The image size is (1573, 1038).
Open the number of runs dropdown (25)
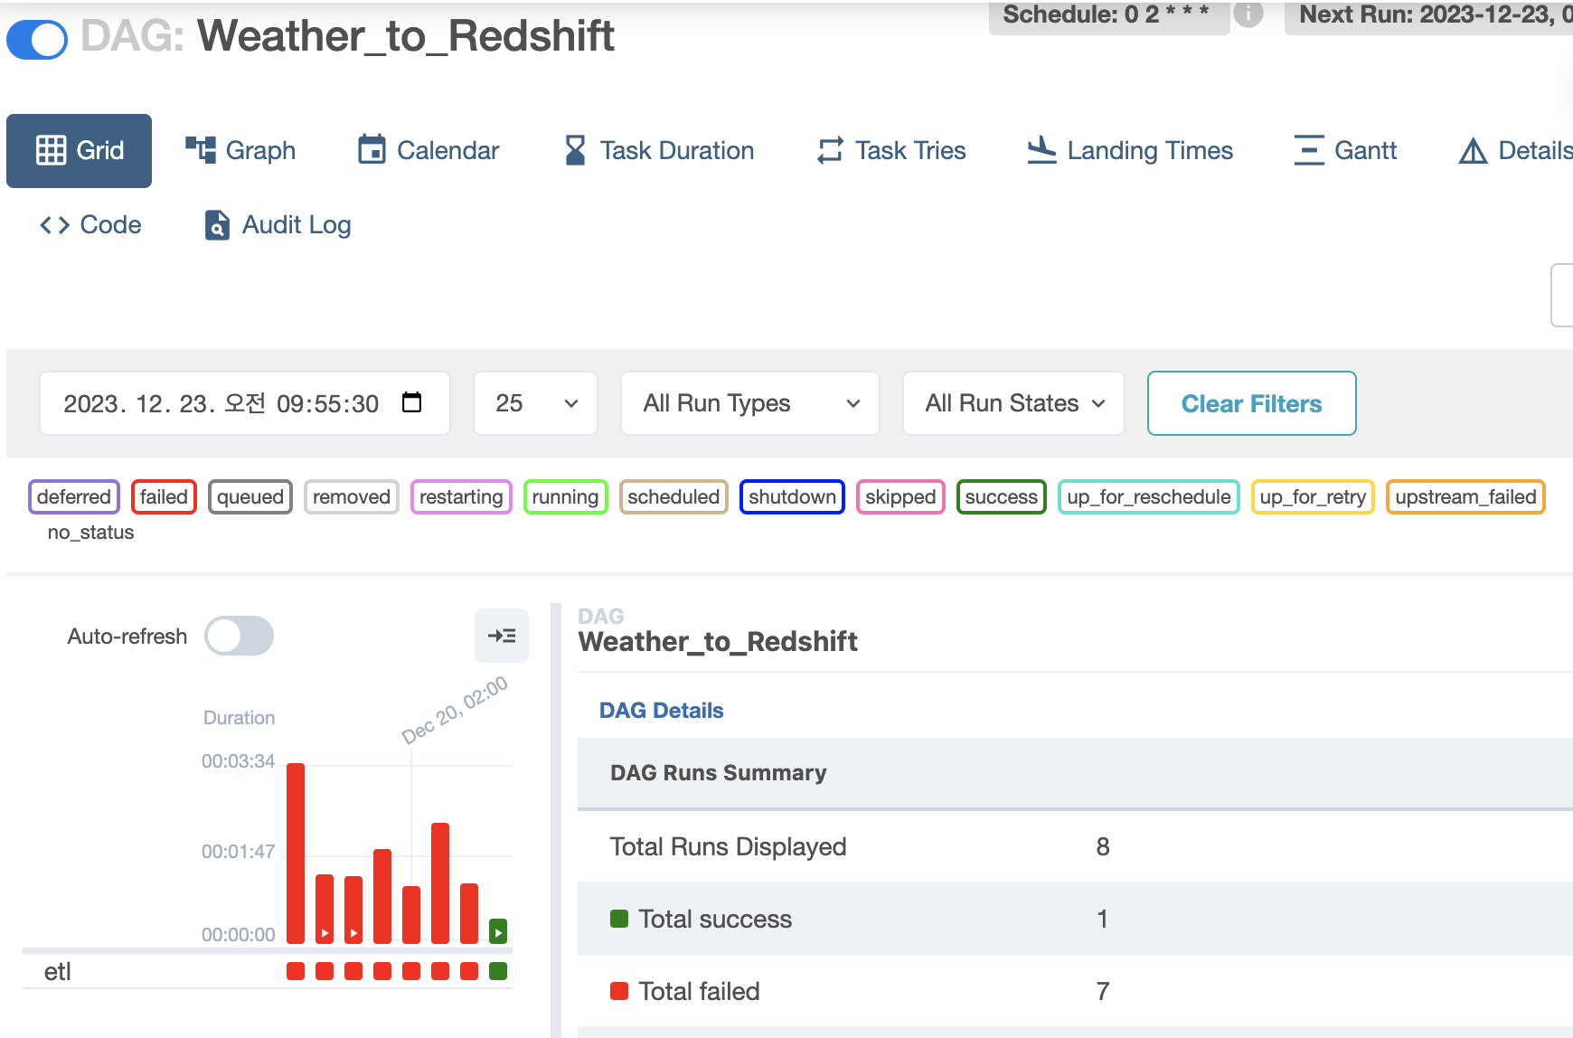535,403
